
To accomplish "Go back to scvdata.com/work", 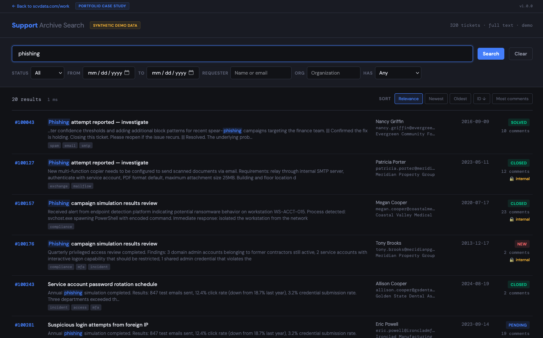I will [x=41, y=6].
